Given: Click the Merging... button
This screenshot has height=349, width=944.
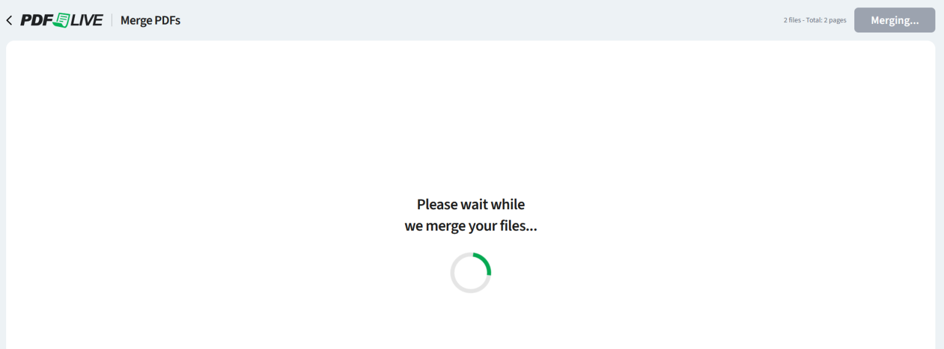Looking at the screenshot, I should coord(894,20).
